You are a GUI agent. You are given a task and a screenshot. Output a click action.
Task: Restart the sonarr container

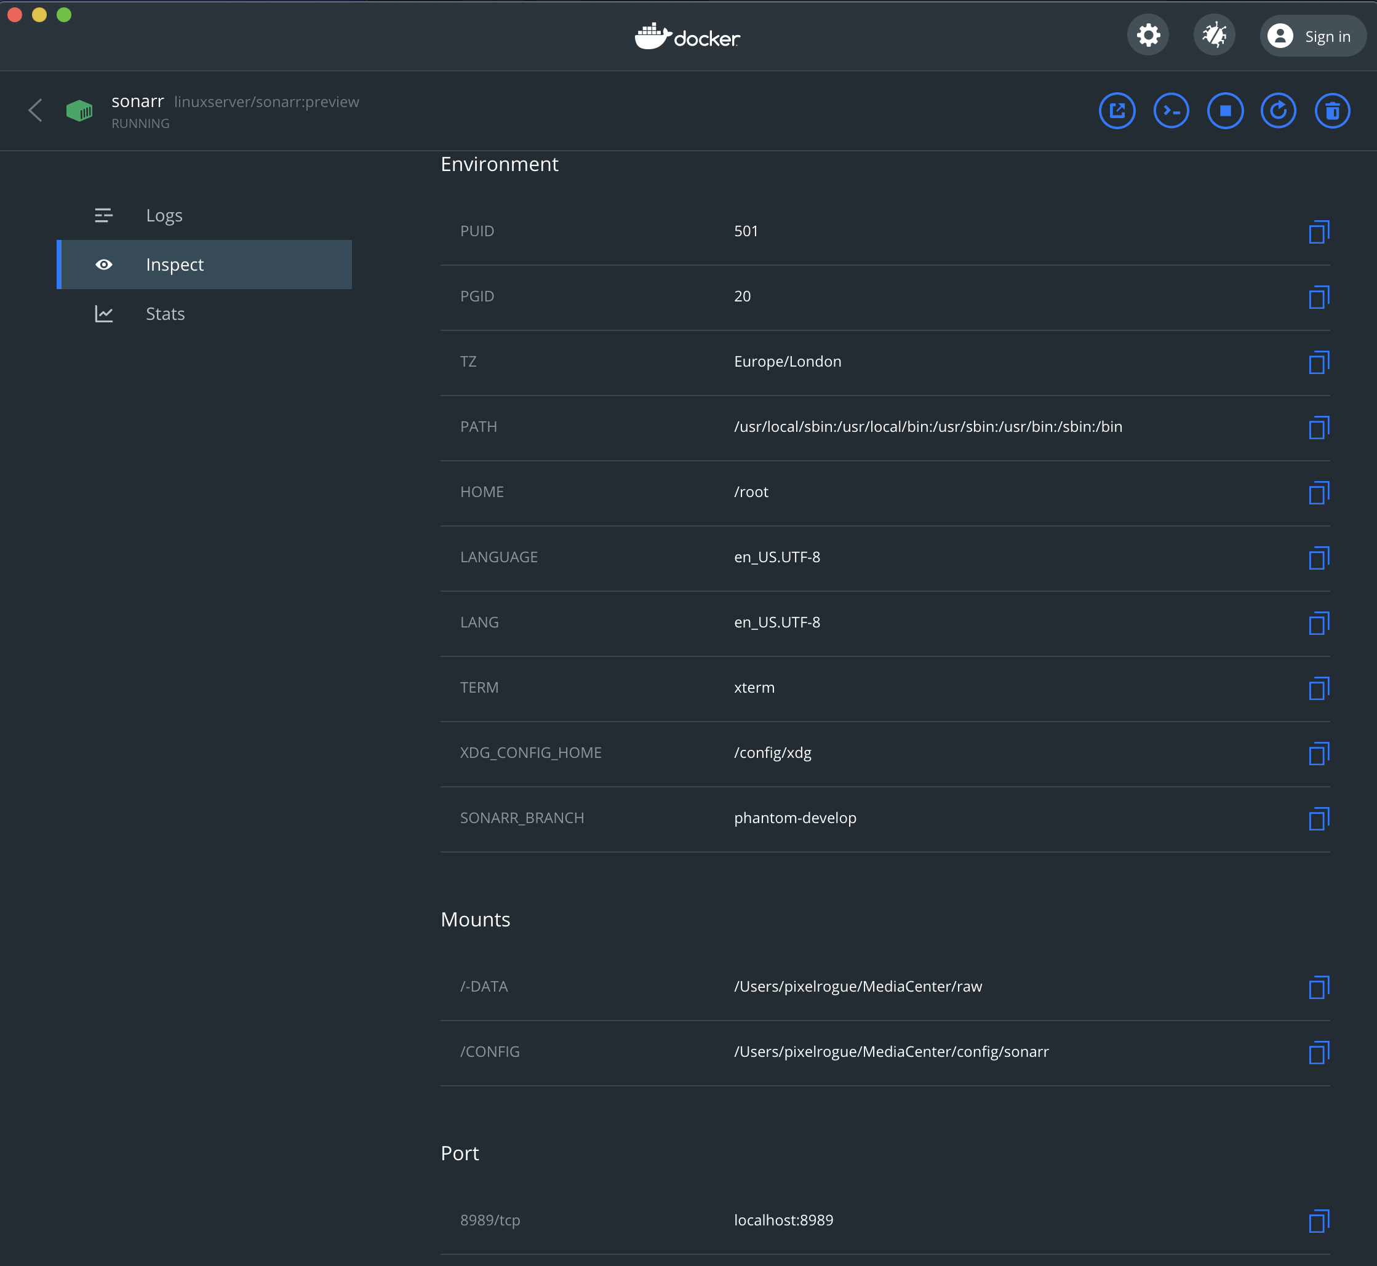click(x=1279, y=110)
